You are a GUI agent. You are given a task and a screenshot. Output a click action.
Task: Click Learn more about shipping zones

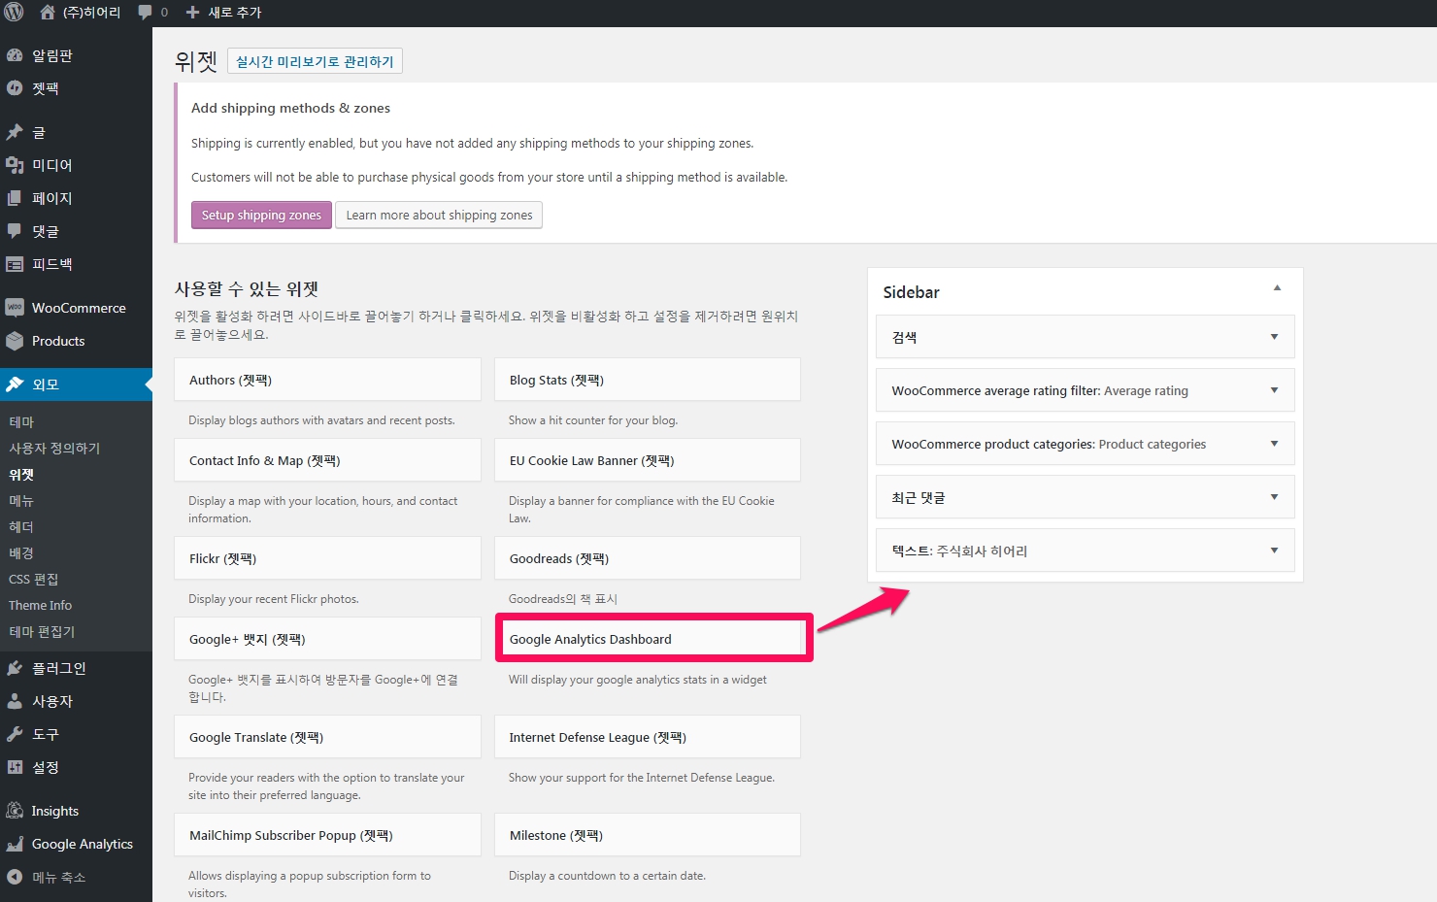pyautogui.click(x=439, y=216)
